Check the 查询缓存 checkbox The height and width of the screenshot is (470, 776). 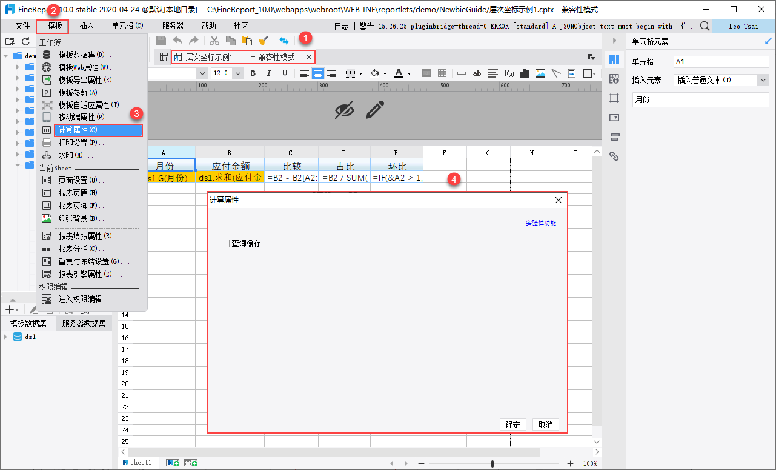click(225, 243)
